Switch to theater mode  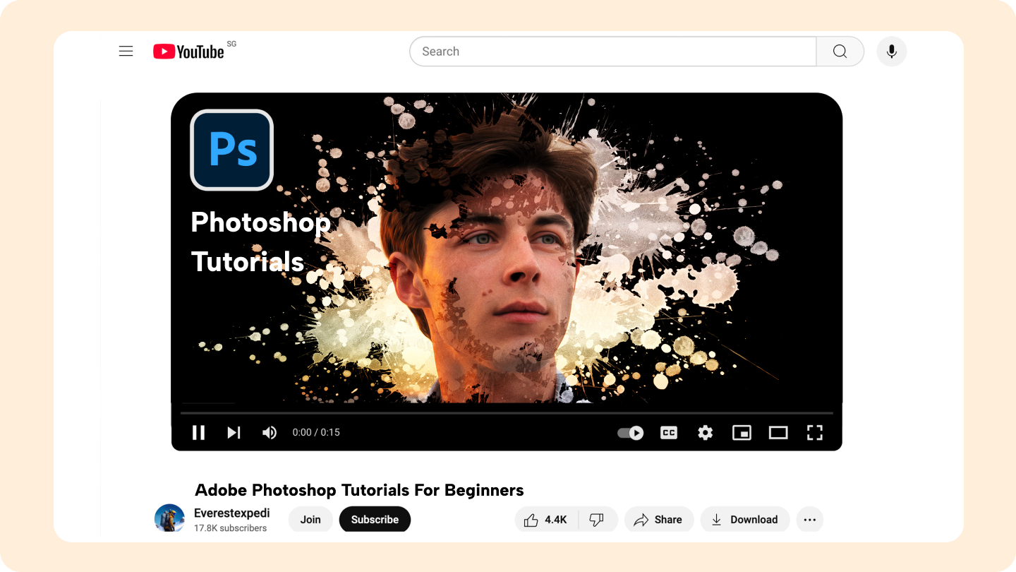tap(778, 432)
